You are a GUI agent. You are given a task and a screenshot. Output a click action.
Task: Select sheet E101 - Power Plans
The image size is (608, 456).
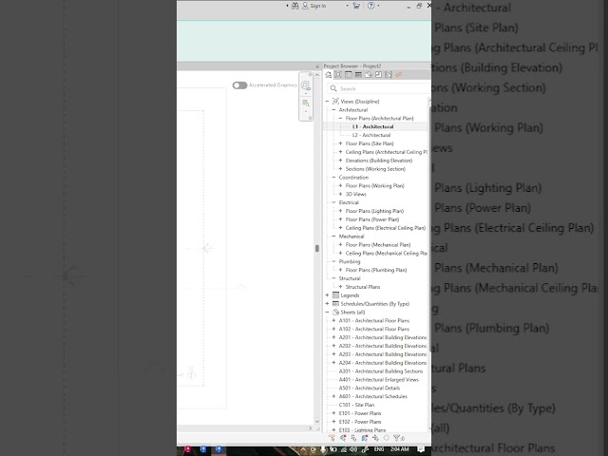coord(360,413)
